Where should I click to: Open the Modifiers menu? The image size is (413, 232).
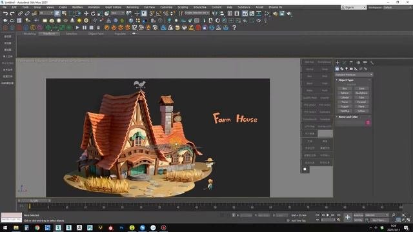(x=77, y=7)
